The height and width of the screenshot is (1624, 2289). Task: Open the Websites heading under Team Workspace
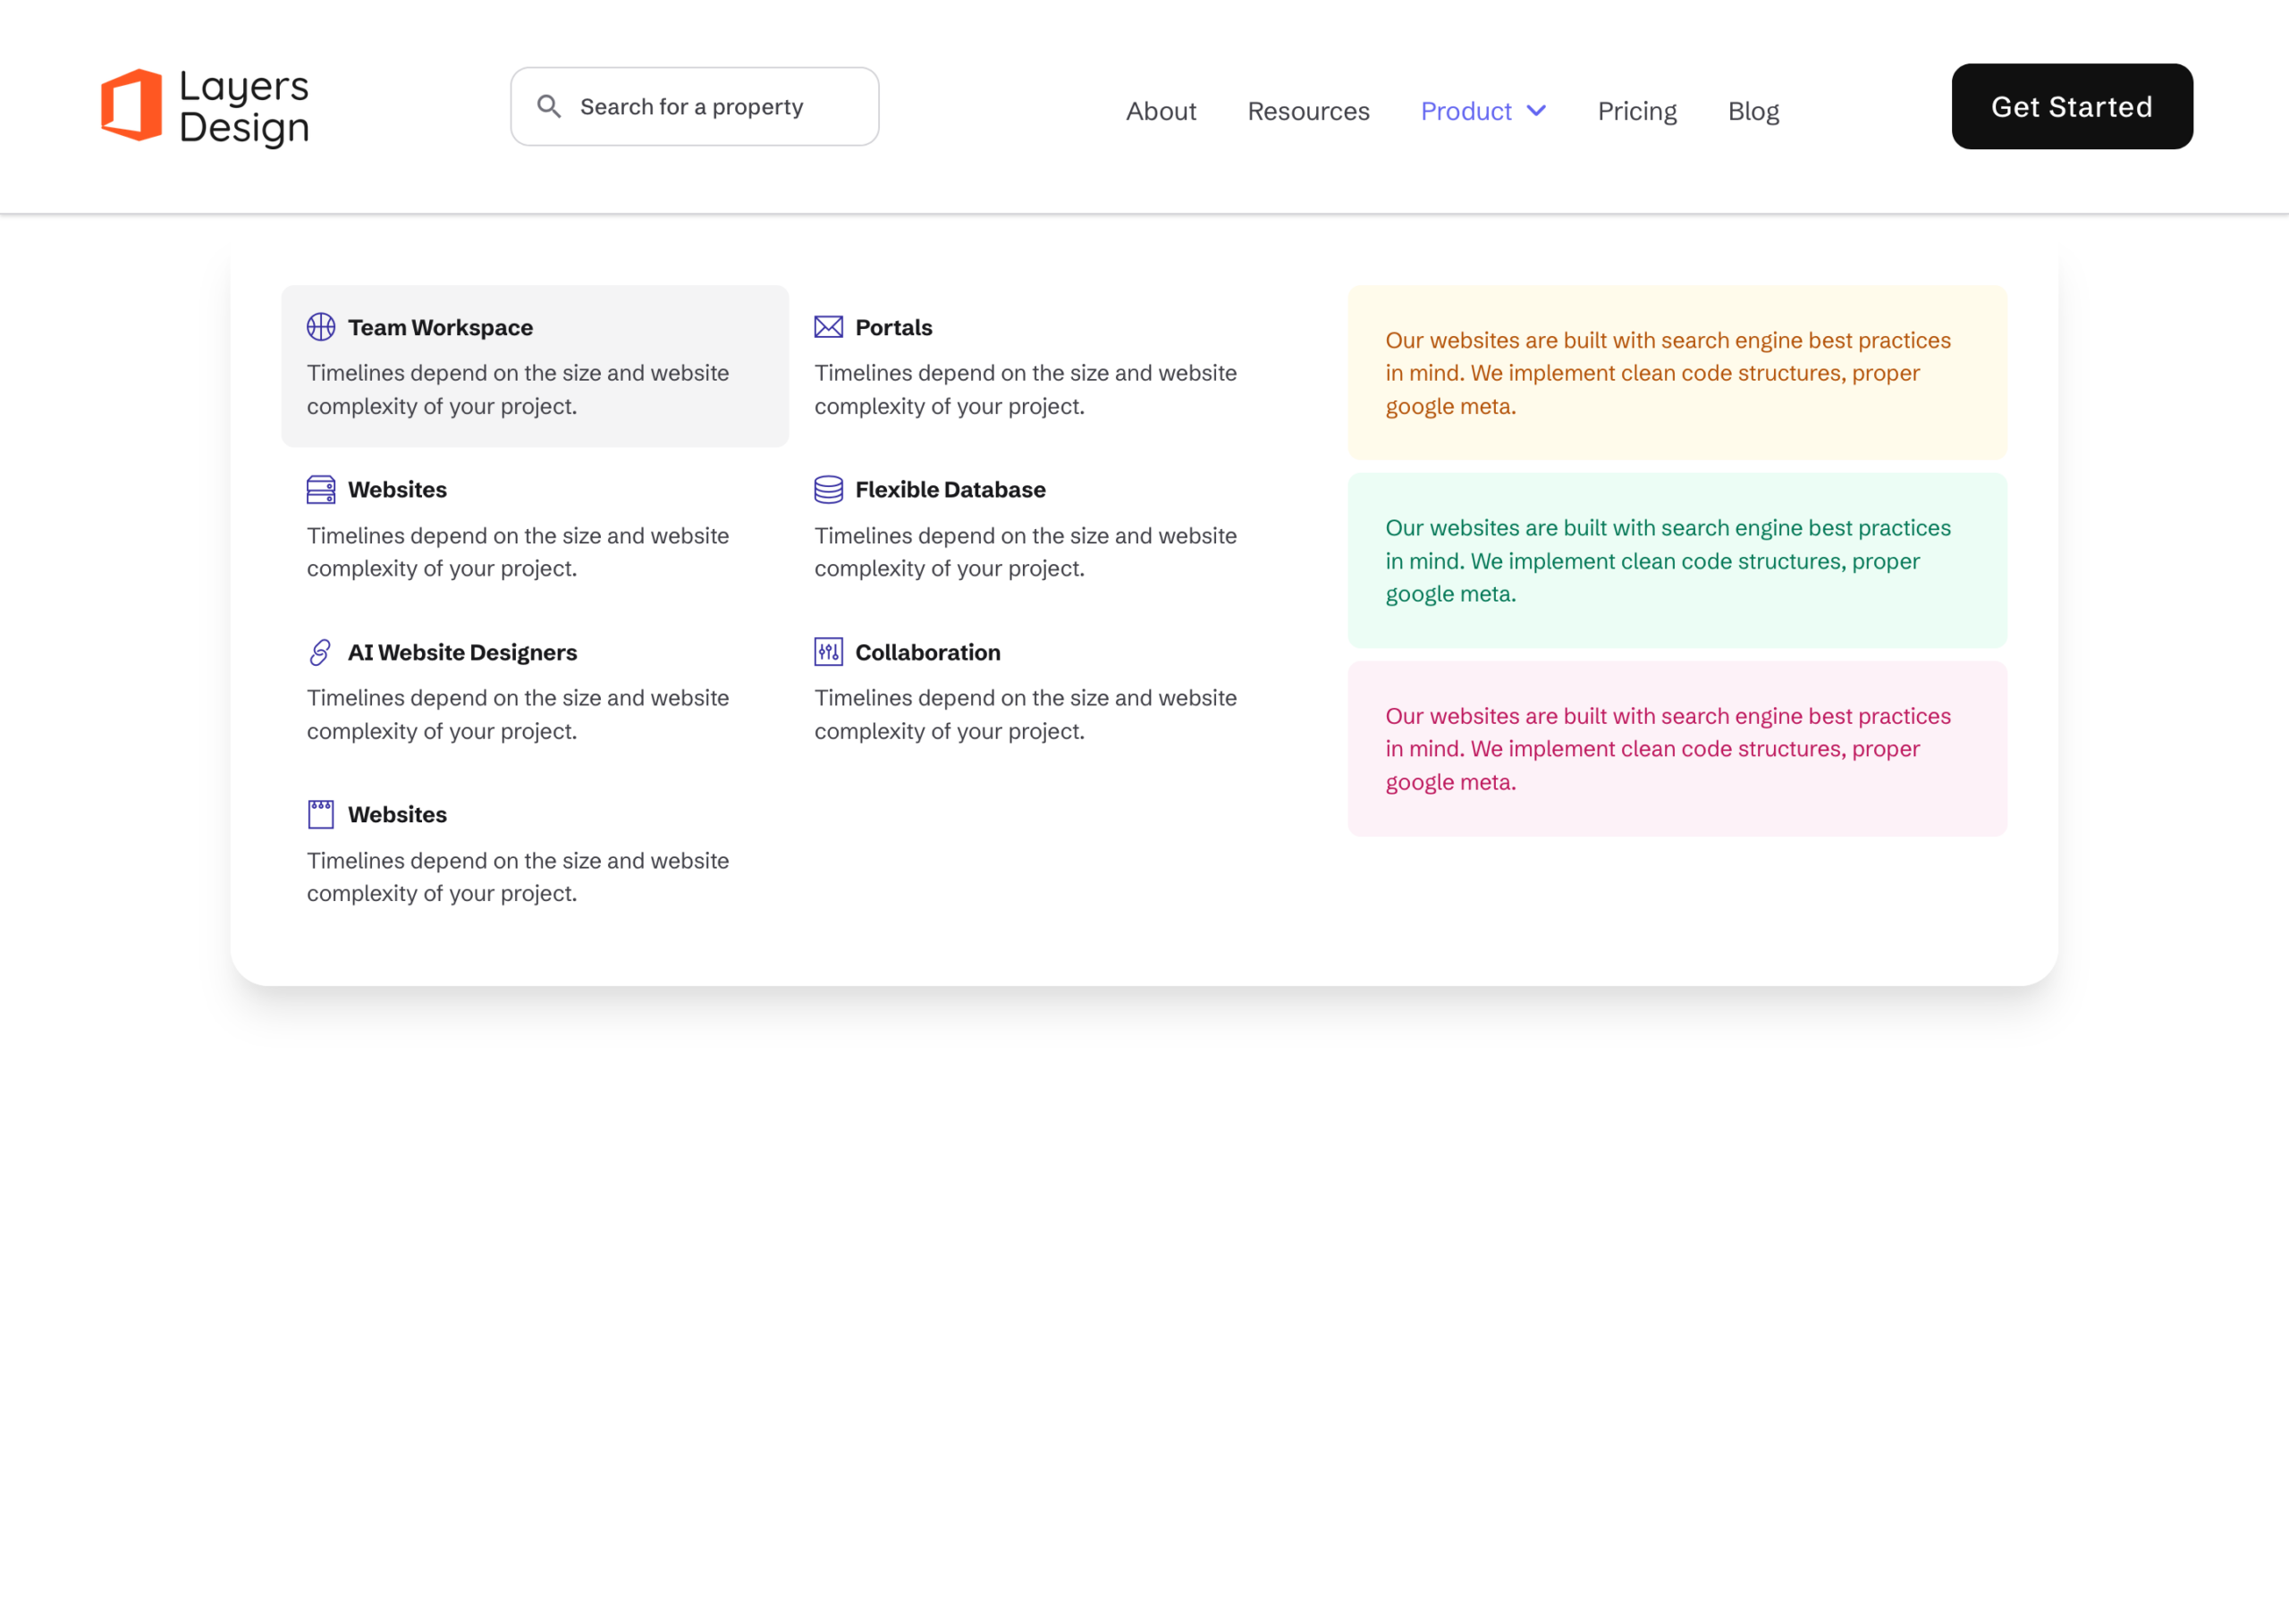coord(397,489)
